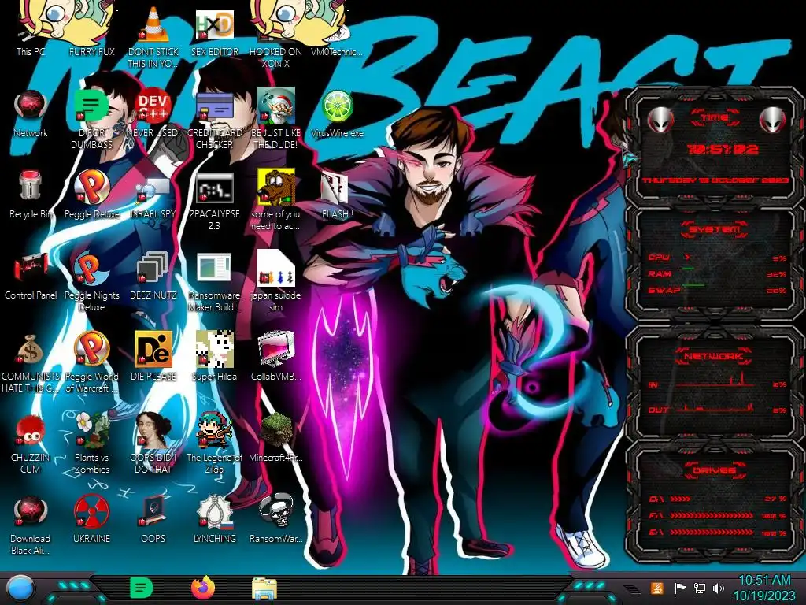This screenshot has height=605, width=806.
Task: Open the CREDIT CARD CHECKER icon
Action: [x=214, y=106]
